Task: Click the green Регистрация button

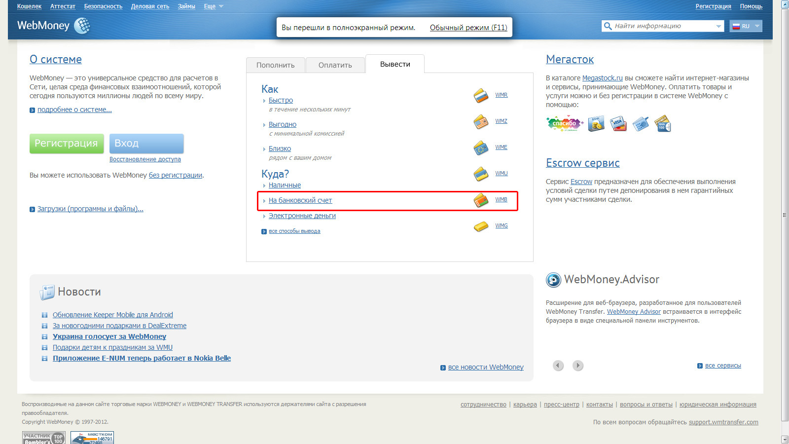Action: tap(67, 144)
